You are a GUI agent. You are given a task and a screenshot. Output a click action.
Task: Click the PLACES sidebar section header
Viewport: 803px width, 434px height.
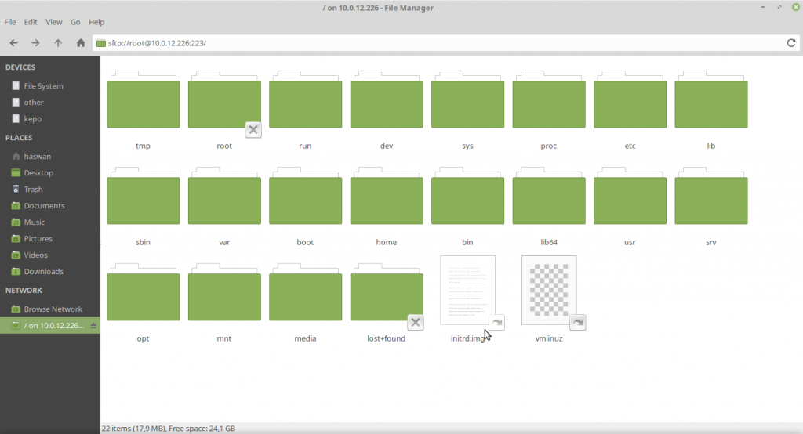(19, 138)
